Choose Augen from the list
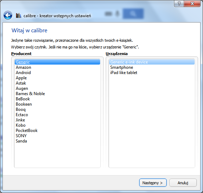 click(57, 88)
